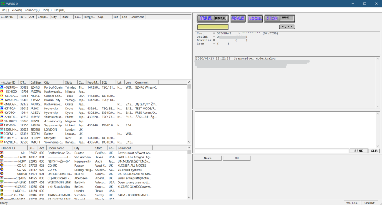Screen dimensions: 382x205
Task: Click the room icon for UKHUB room
Action: point(2,174)
